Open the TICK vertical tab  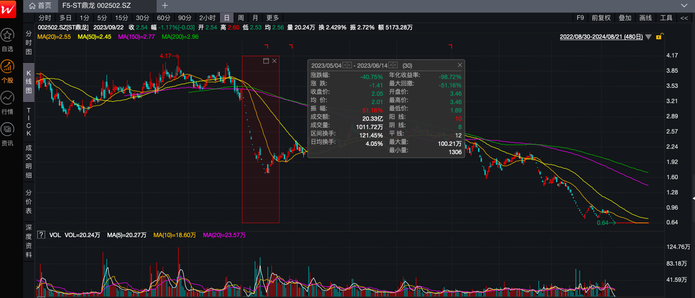[28, 122]
